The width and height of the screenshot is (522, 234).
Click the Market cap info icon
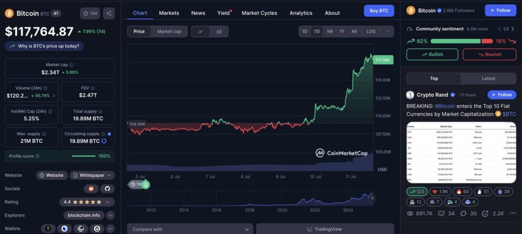pyautogui.click(x=71, y=65)
